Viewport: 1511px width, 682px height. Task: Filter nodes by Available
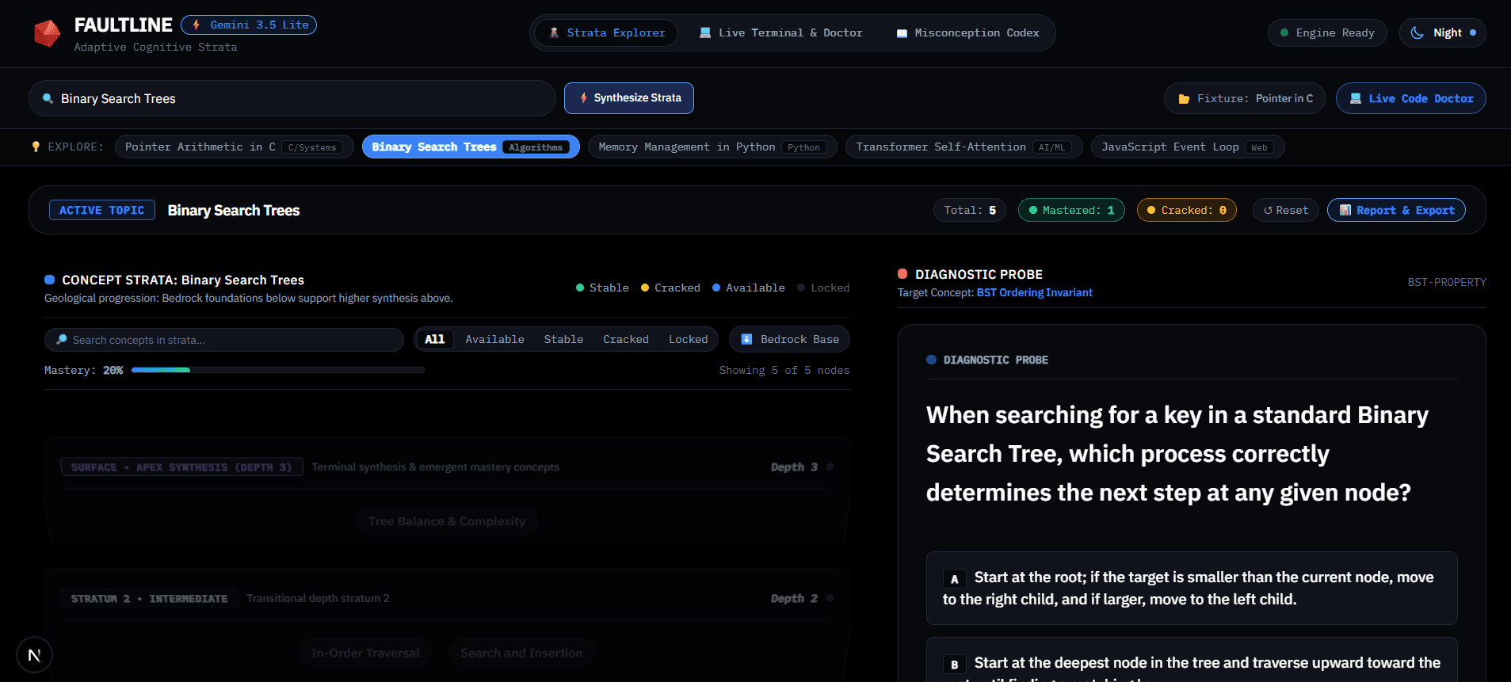pyautogui.click(x=494, y=339)
